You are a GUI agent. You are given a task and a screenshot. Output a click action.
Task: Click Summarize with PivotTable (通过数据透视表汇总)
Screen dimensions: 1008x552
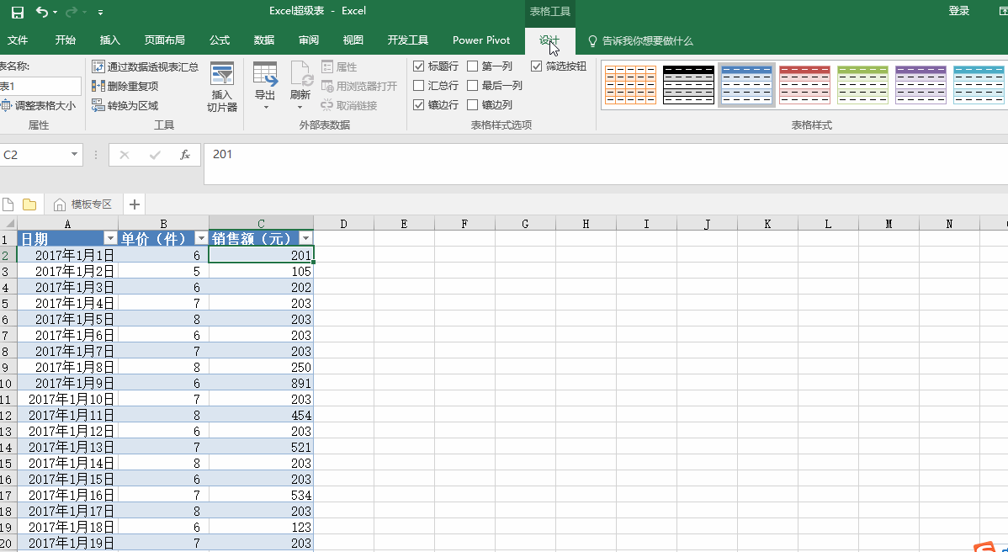(146, 66)
